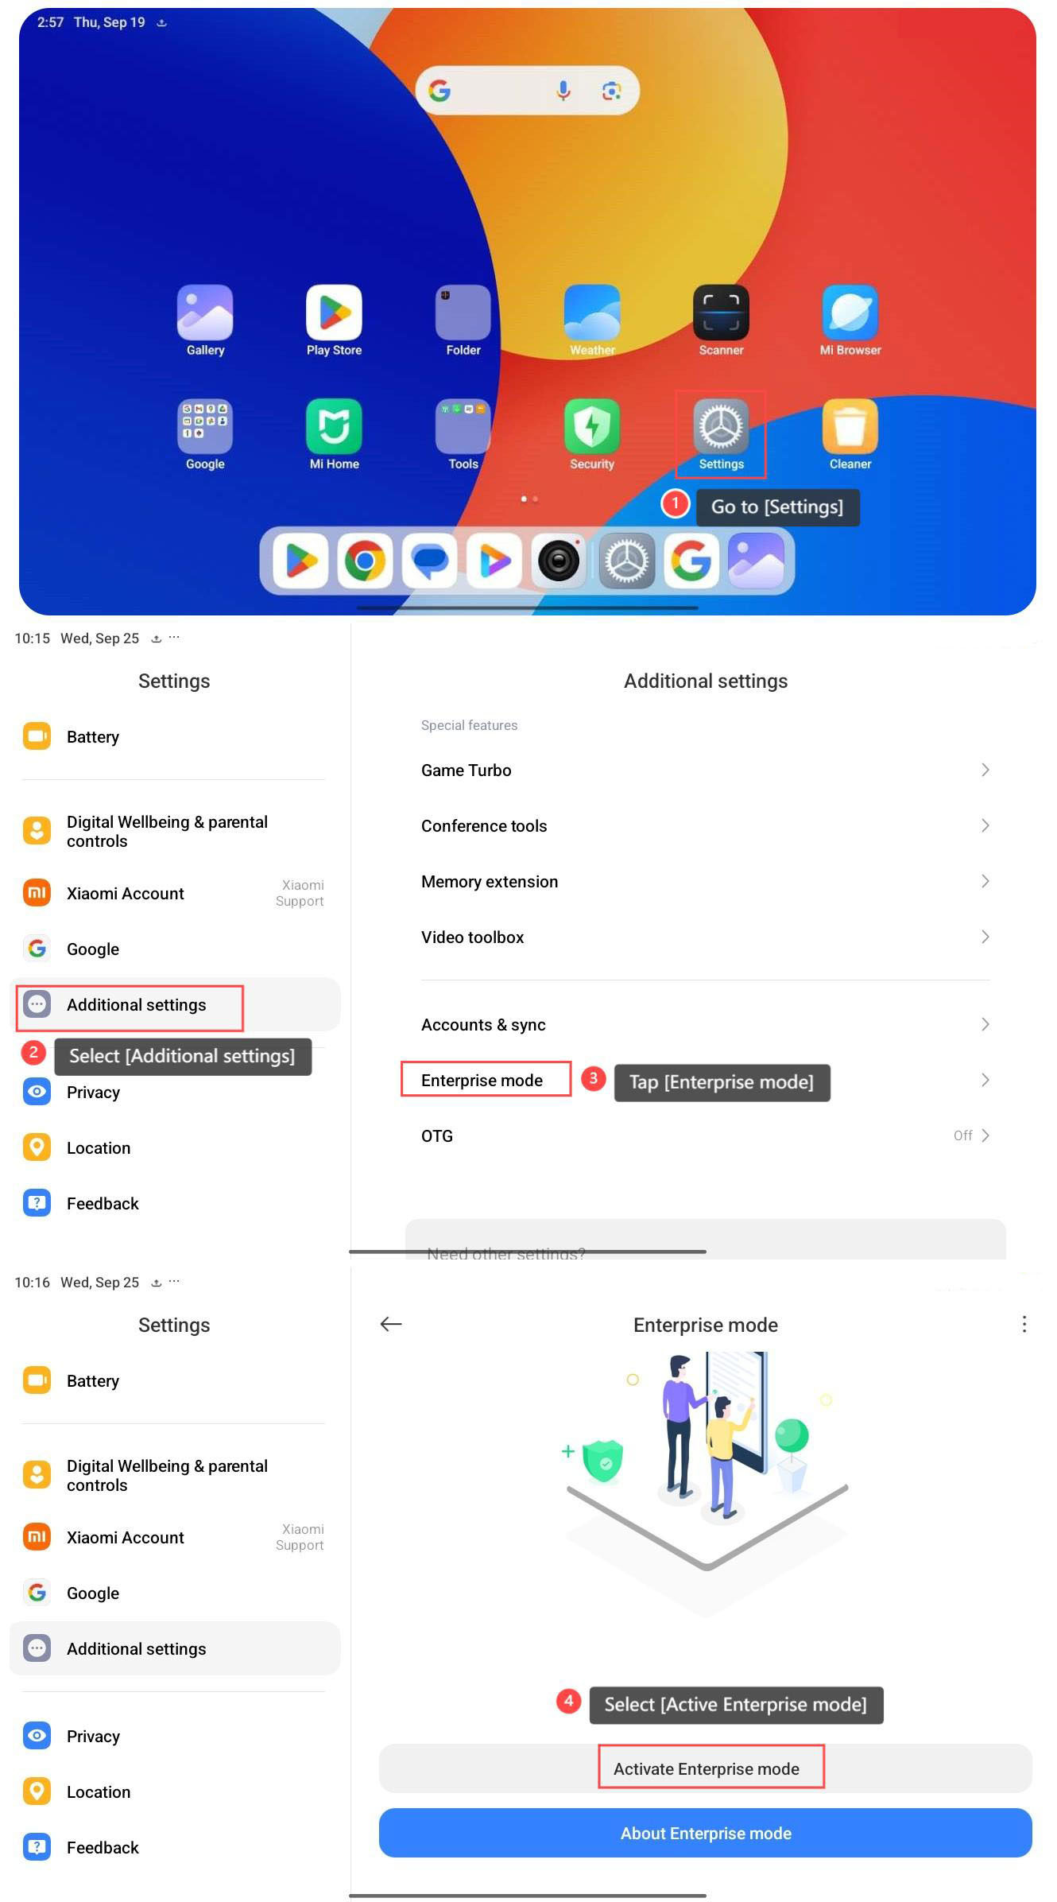Open Enterprise mode in Additional settings
Screen dimensions: 1057x1902
click(705, 1080)
